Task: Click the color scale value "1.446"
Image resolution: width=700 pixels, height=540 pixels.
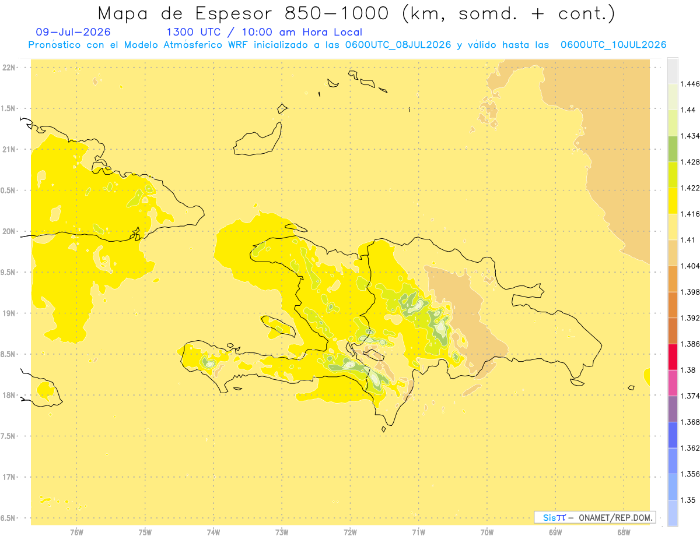Action: (690, 84)
